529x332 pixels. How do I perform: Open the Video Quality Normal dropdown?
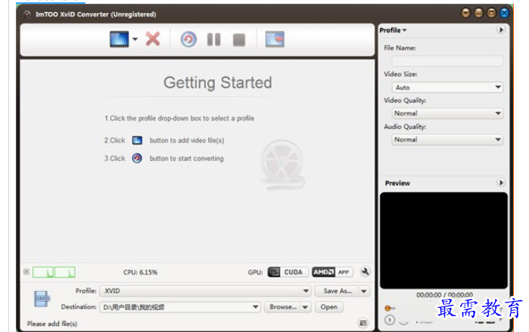coord(447,113)
